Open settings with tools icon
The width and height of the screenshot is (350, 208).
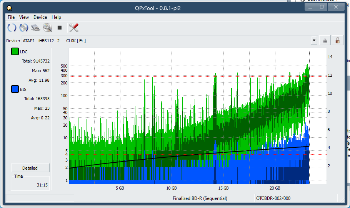pos(74,28)
